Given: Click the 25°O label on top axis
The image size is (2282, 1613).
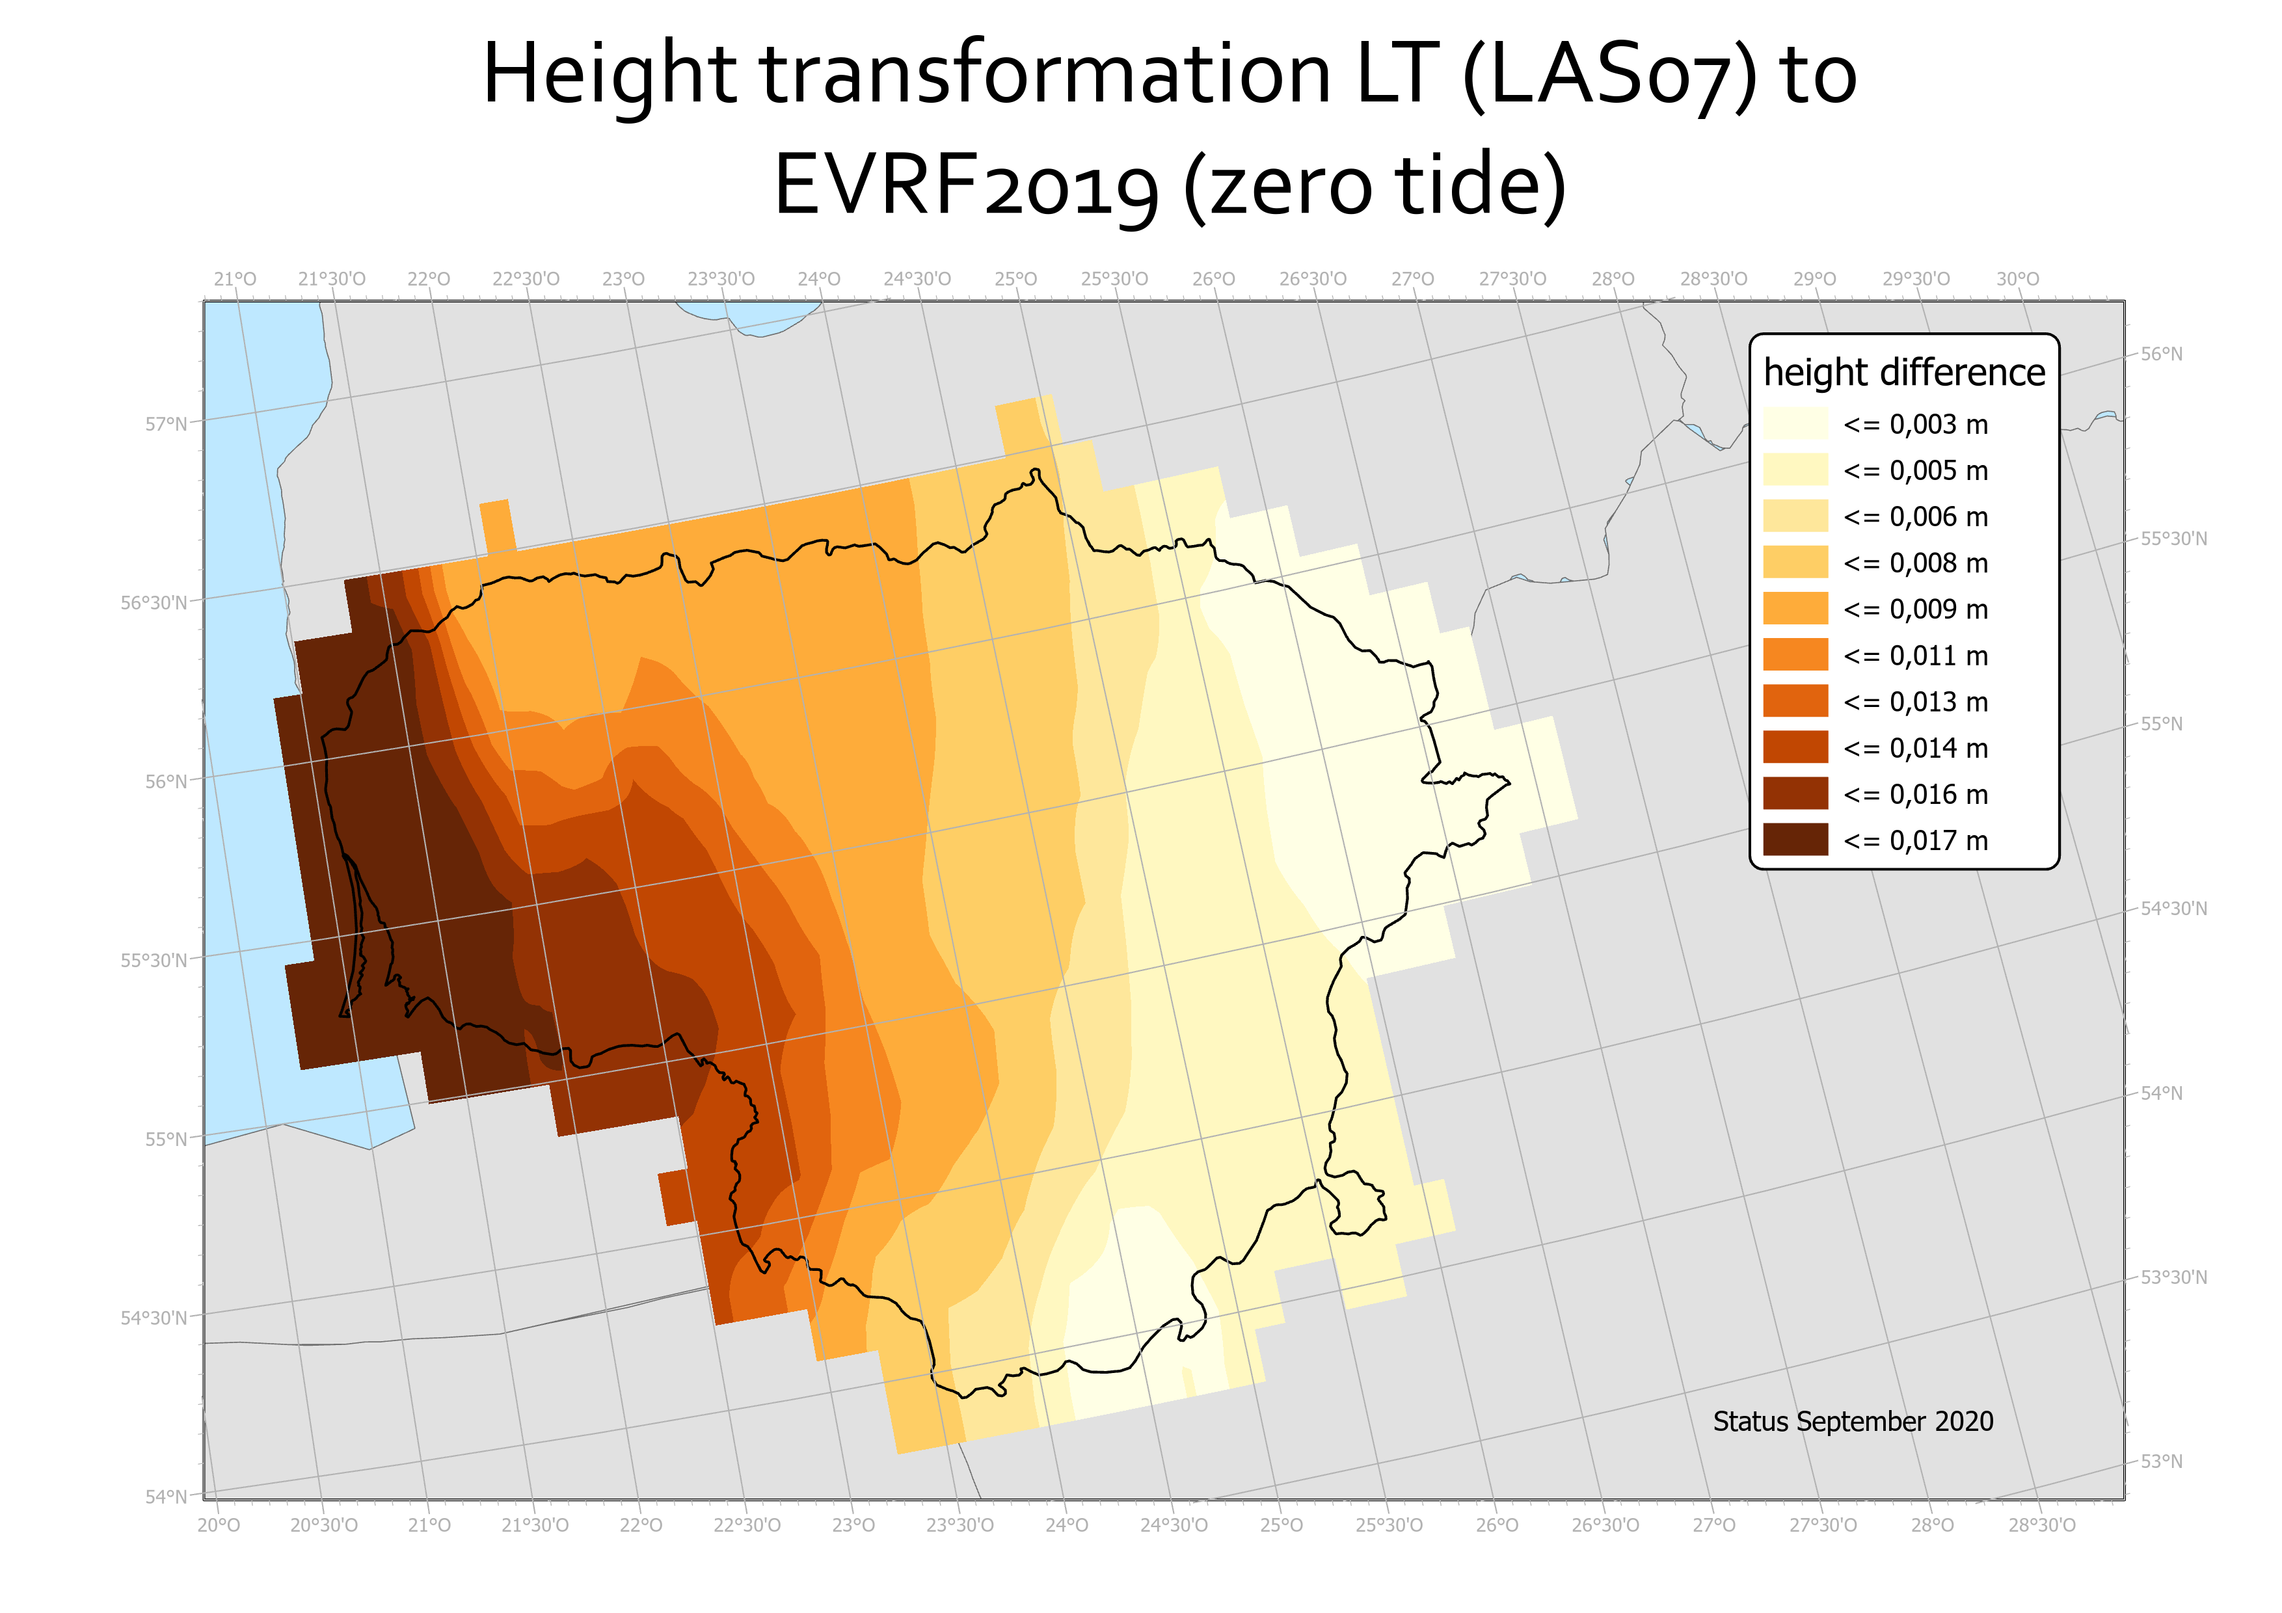Looking at the screenshot, I should 1015,279.
